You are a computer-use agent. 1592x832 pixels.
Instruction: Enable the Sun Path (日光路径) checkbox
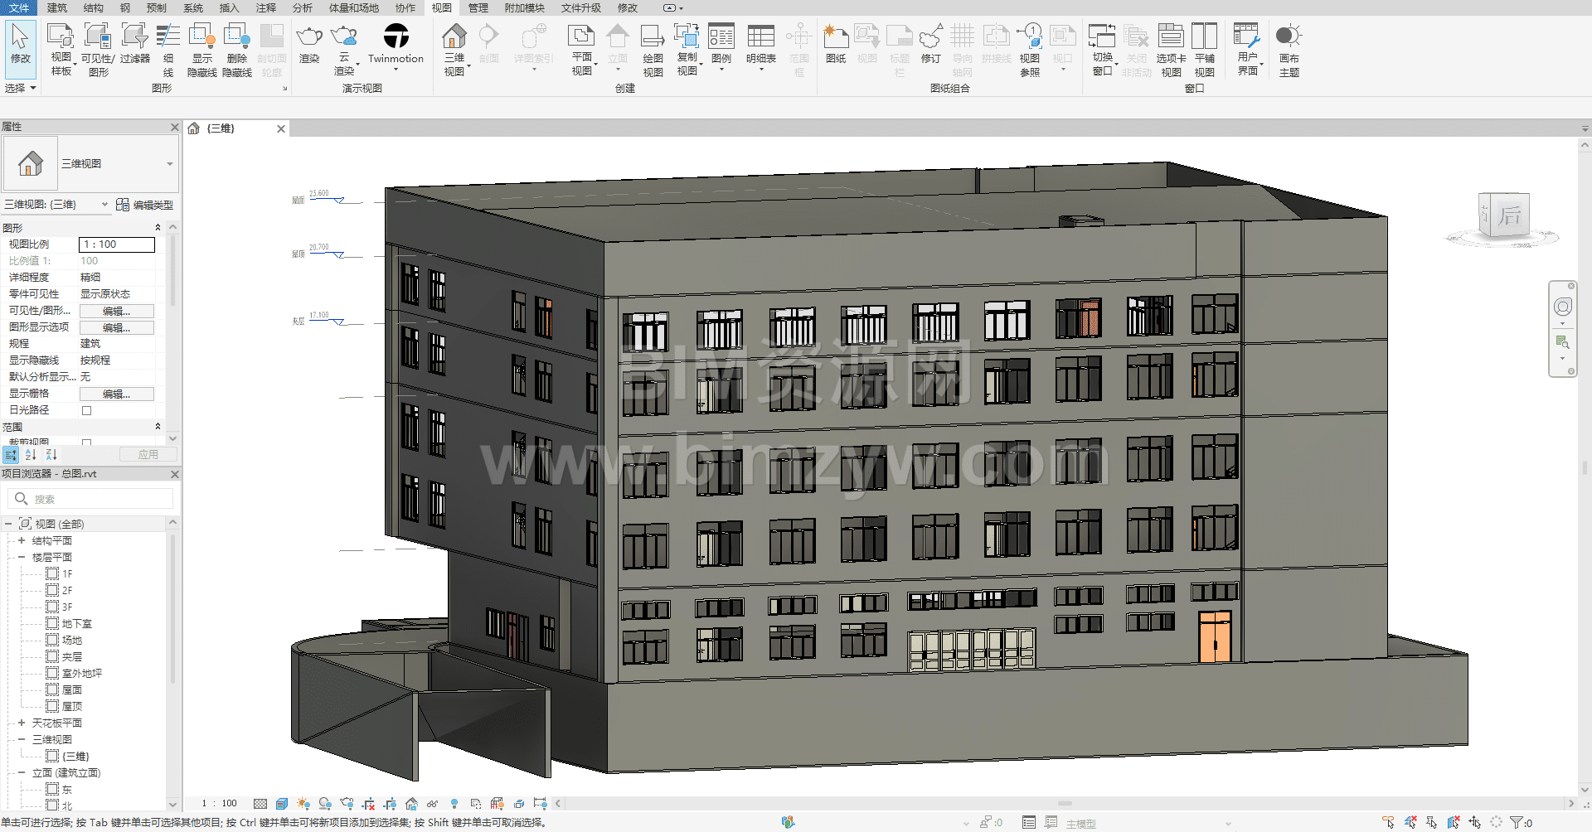(x=86, y=410)
